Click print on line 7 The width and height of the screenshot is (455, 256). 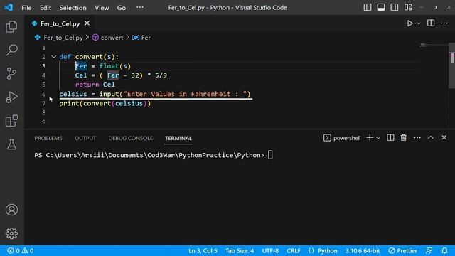pos(69,104)
